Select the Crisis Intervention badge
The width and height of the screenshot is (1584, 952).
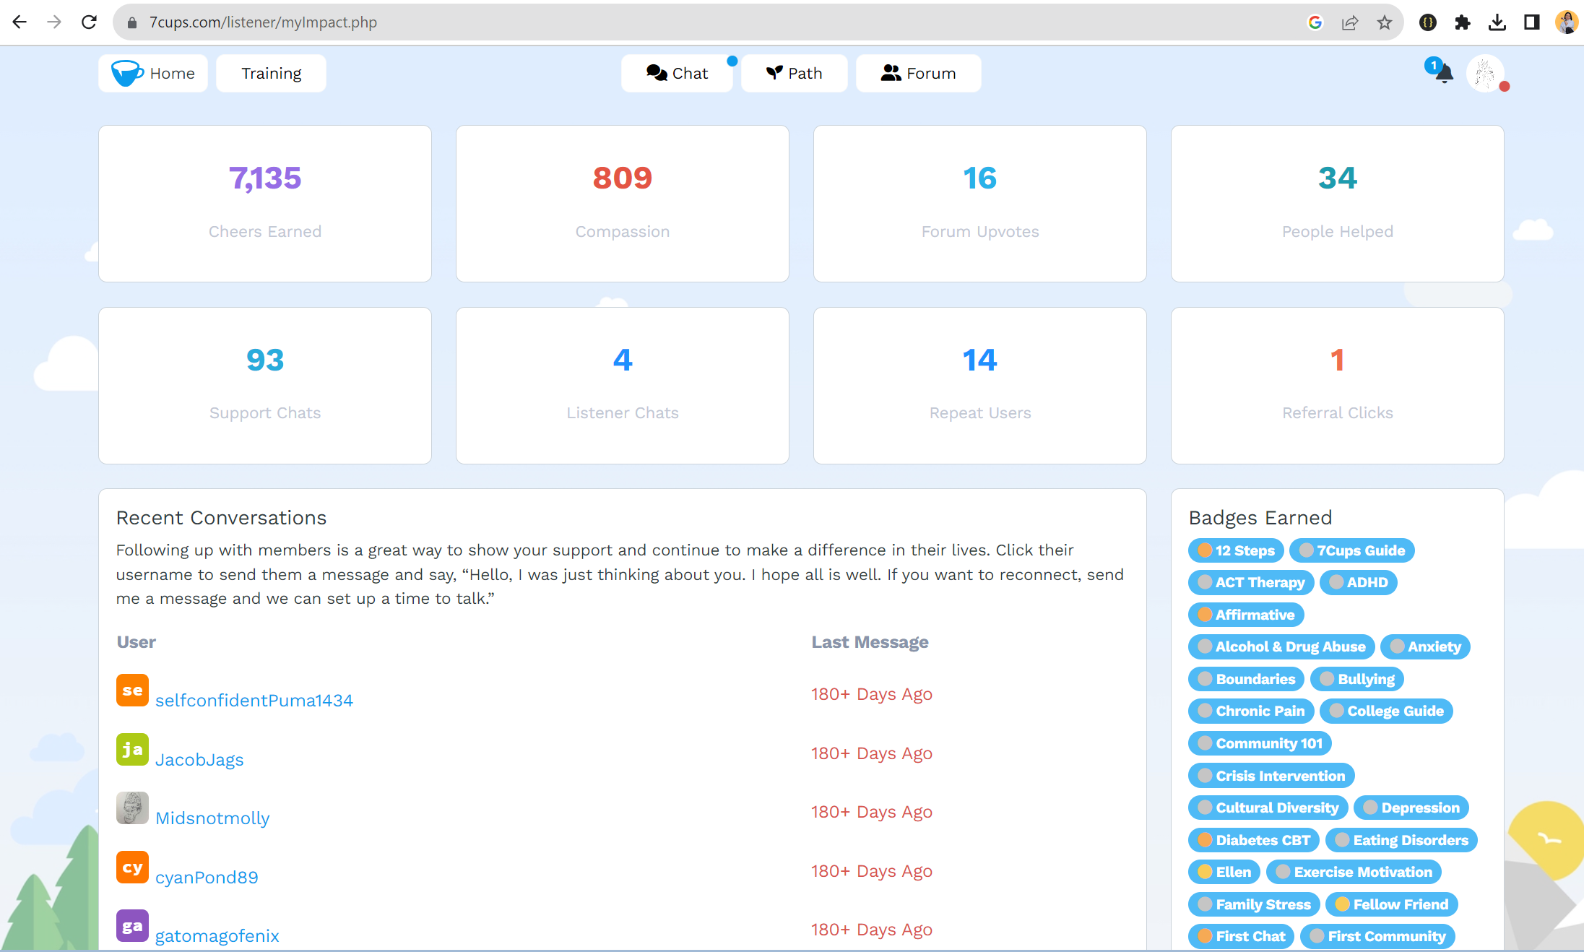pyautogui.click(x=1271, y=776)
